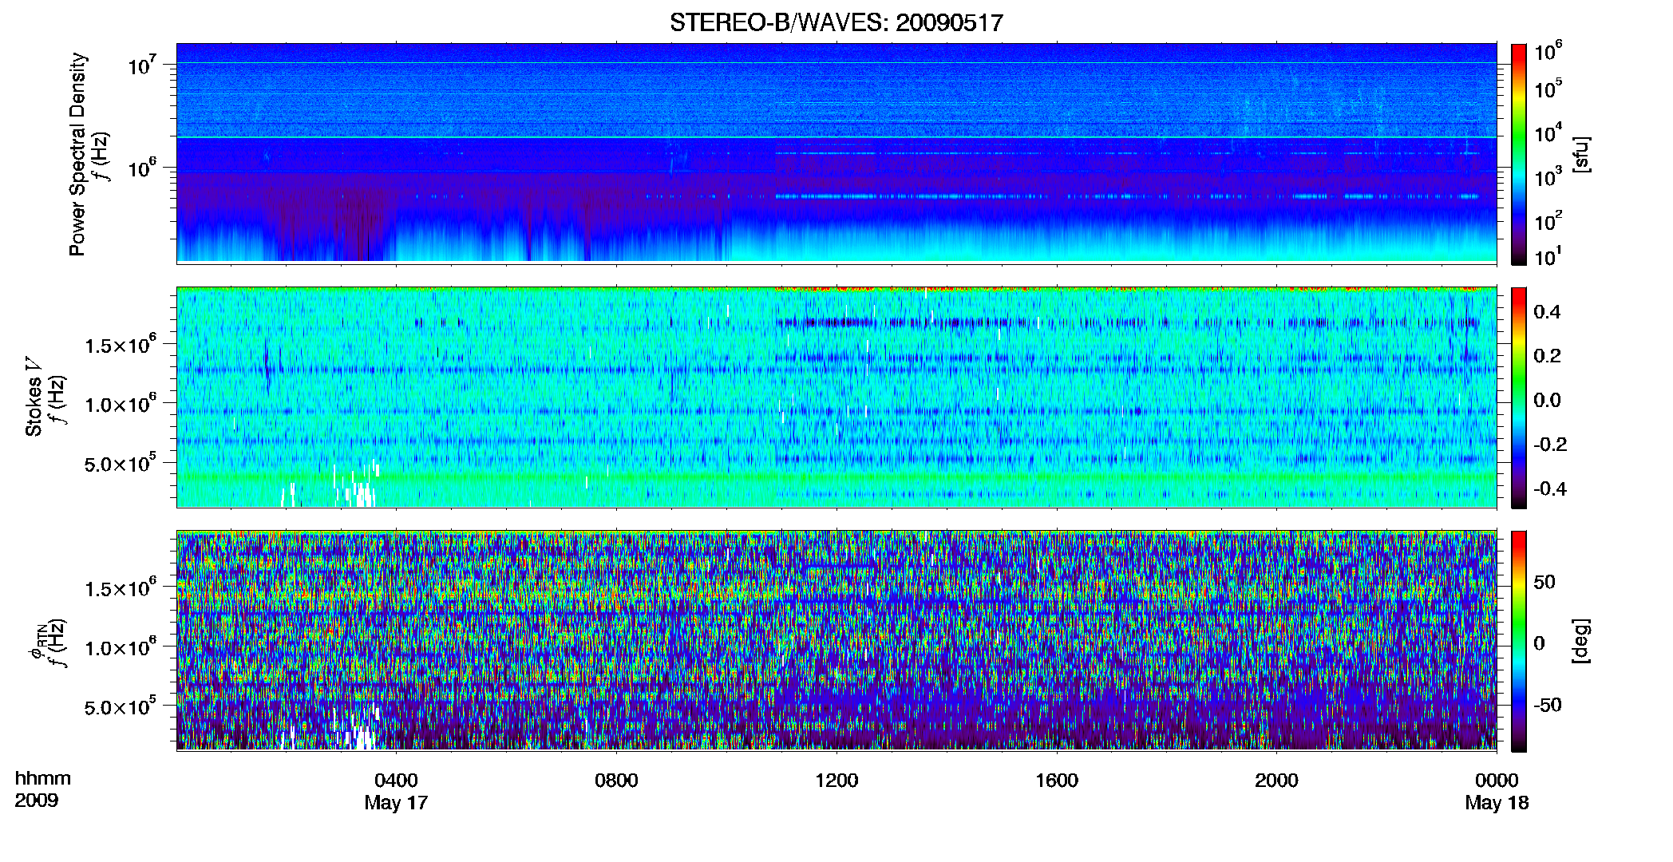
Task: Click the 1.0×10^6 tick on phi RTN axis
Action: point(121,647)
